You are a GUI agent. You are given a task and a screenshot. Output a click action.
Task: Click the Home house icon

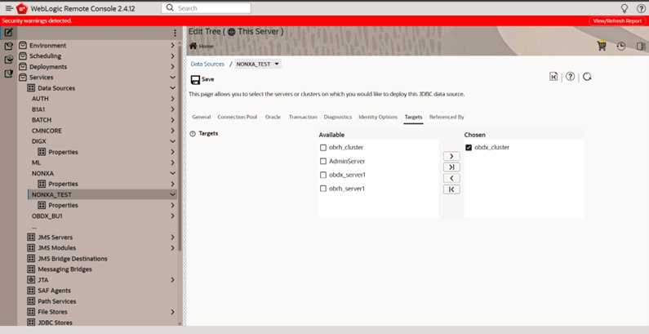(x=193, y=46)
